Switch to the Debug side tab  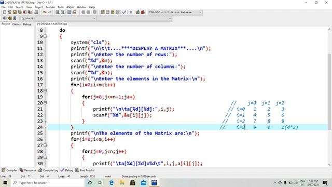pos(27,24)
